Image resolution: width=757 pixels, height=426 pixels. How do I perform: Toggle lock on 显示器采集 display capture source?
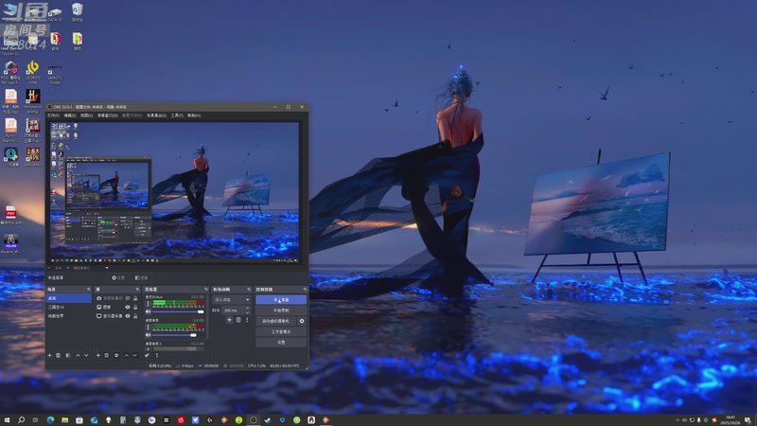tap(135, 316)
